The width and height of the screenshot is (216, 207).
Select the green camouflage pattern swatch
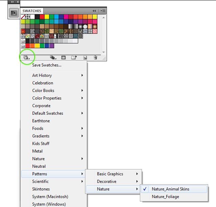point(47,31)
